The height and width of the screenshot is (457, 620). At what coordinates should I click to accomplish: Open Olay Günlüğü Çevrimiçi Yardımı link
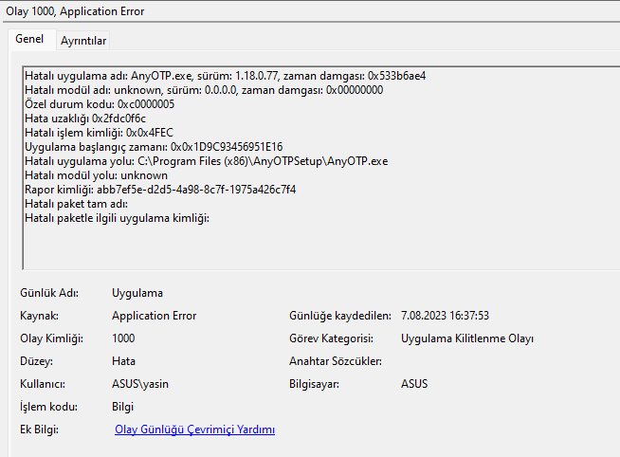194,430
